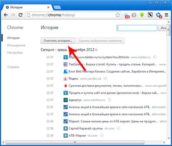This screenshot has width=172, height=146.
Task: Open Справка in the sidebar
Action: tap(13, 67)
